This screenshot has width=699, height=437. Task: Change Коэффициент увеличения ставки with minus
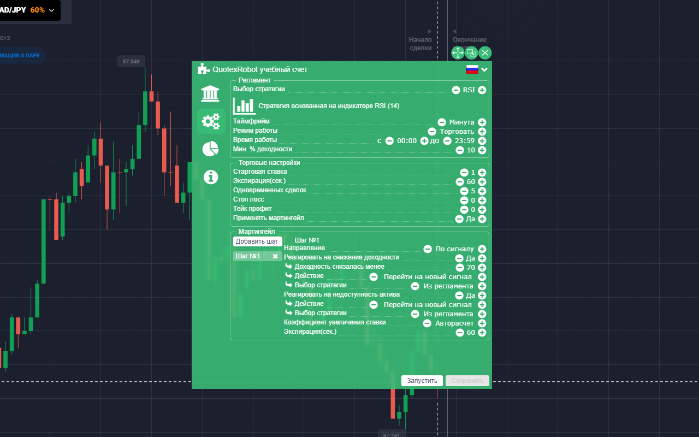428,323
